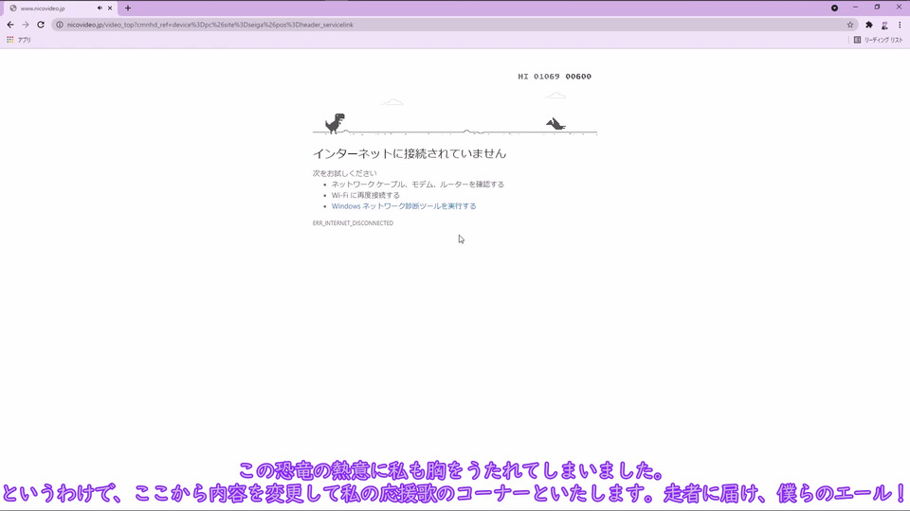Open the Extensions puzzle icon
Image resolution: width=910 pixels, height=511 pixels.
pos(869,25)
